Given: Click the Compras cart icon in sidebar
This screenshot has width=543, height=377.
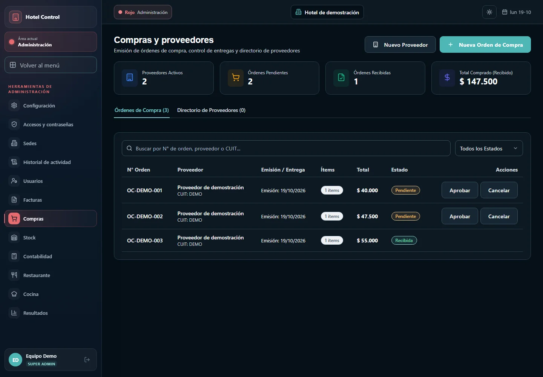Looking at the screenshot, I should pyautogui.click(x=14, y=219).
